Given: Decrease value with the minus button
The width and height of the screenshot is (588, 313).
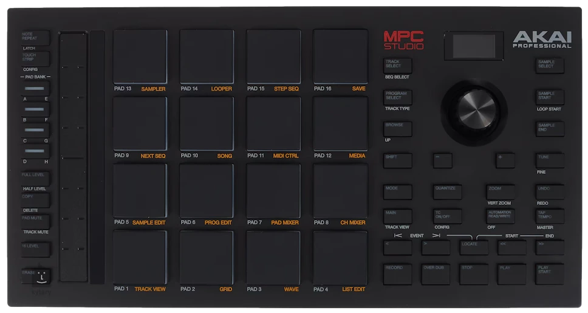Looking at the screenshot, I should pos(443,160).
